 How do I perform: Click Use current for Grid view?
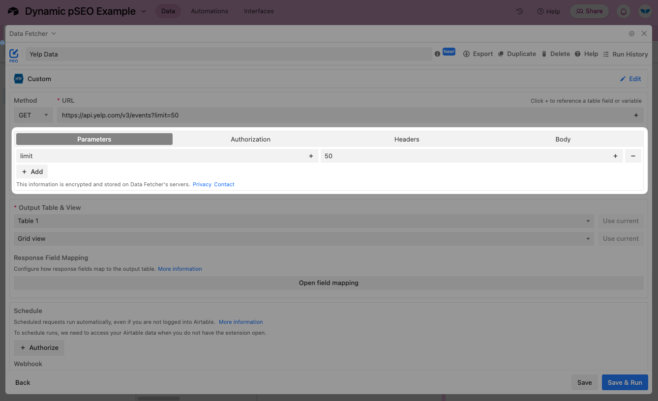pyautogui.click(x=621, y=238)
